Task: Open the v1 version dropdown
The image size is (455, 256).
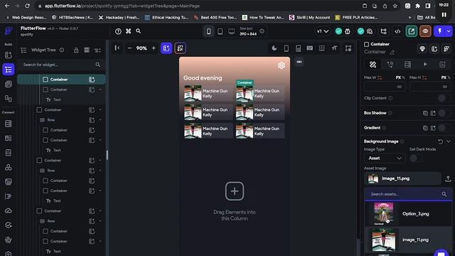Action: [x=323, y=31]
